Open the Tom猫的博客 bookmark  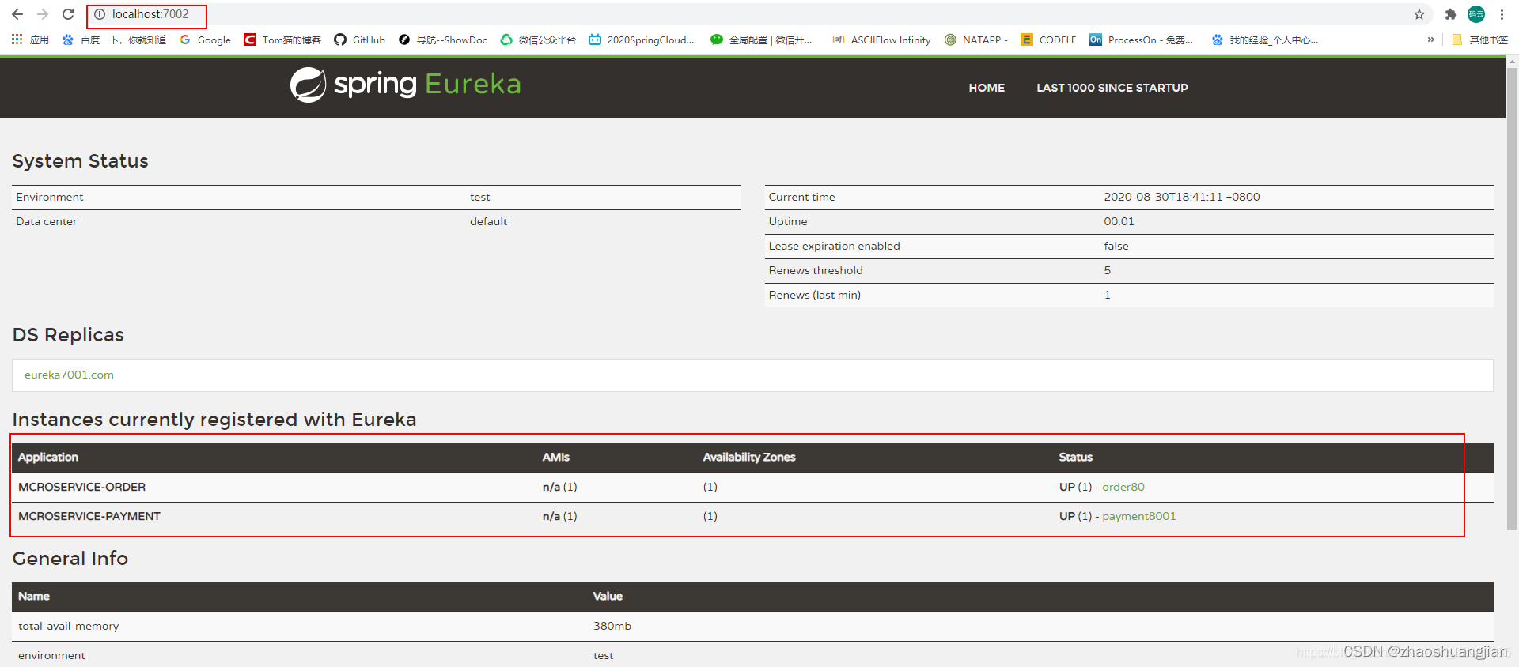coord(282,40)
